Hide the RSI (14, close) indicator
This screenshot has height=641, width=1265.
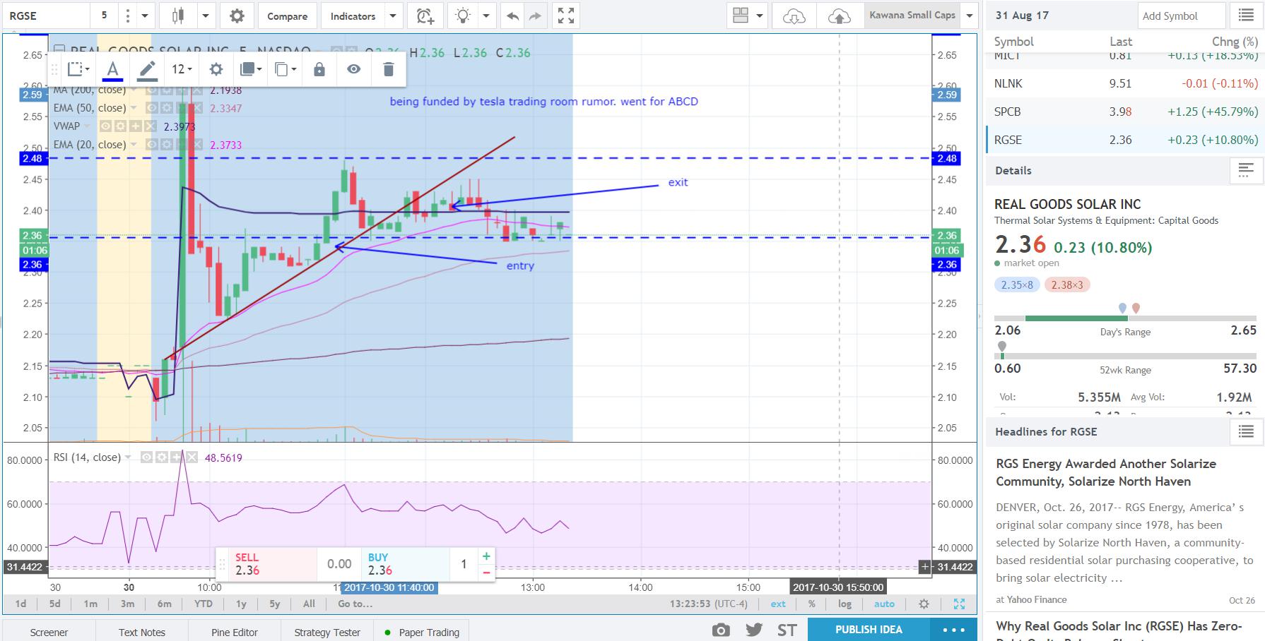146,457
